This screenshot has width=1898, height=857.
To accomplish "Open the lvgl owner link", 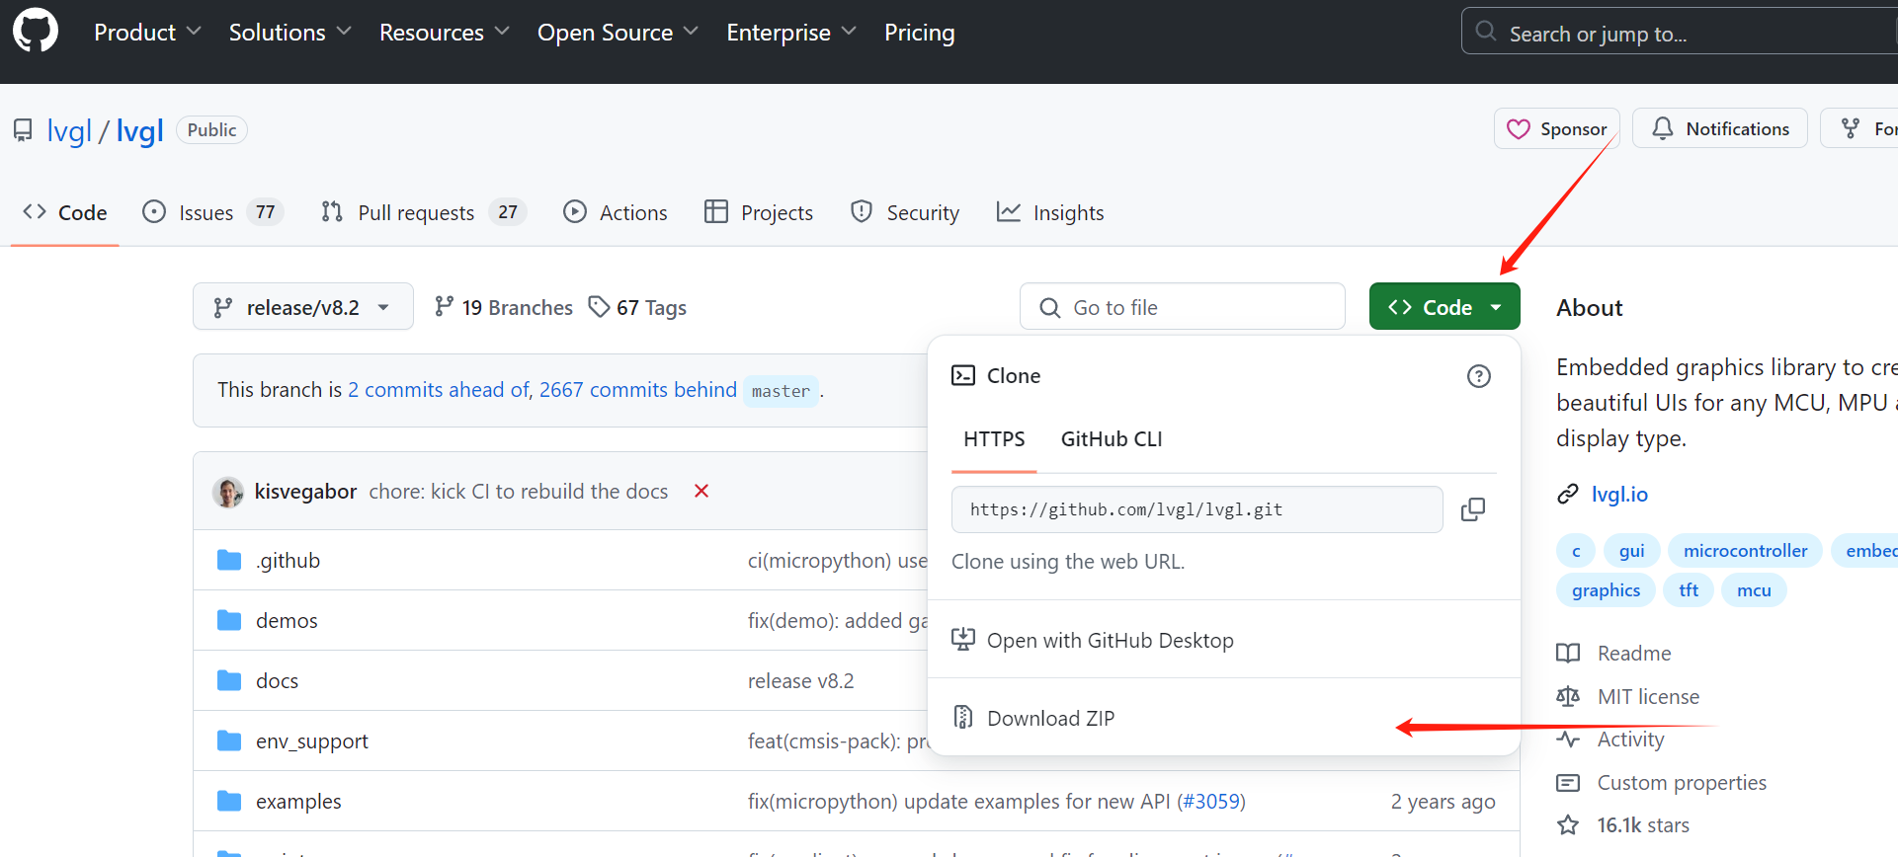I will (x=69, y=130).
